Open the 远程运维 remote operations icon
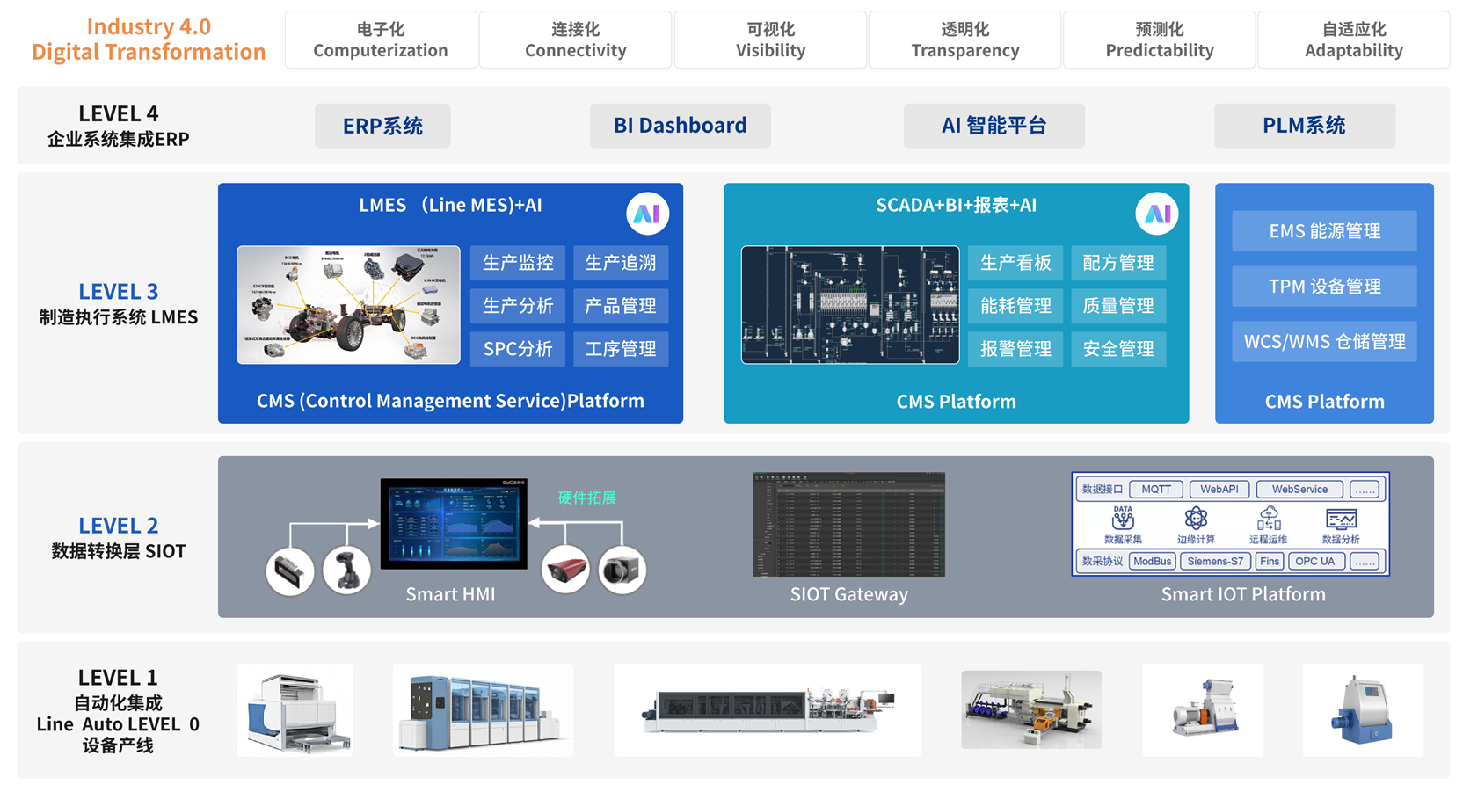The height and width of the screenshot is (785, 1463). [1268, 519]
